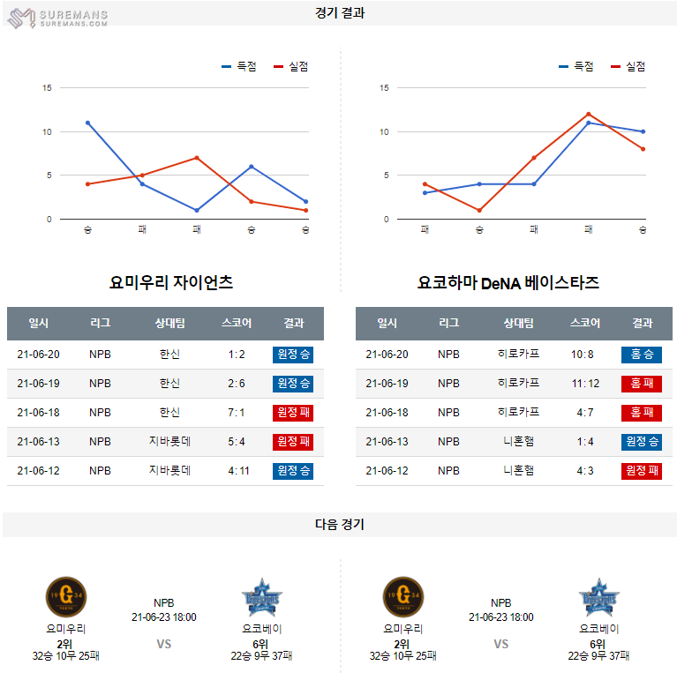Click Yomiuri Giants logo in left next-match card

66,596
